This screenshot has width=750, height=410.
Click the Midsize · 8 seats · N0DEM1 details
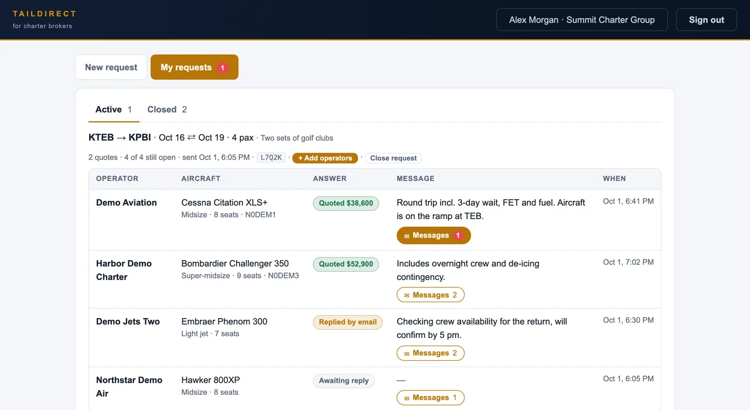(x=229, y=215)
